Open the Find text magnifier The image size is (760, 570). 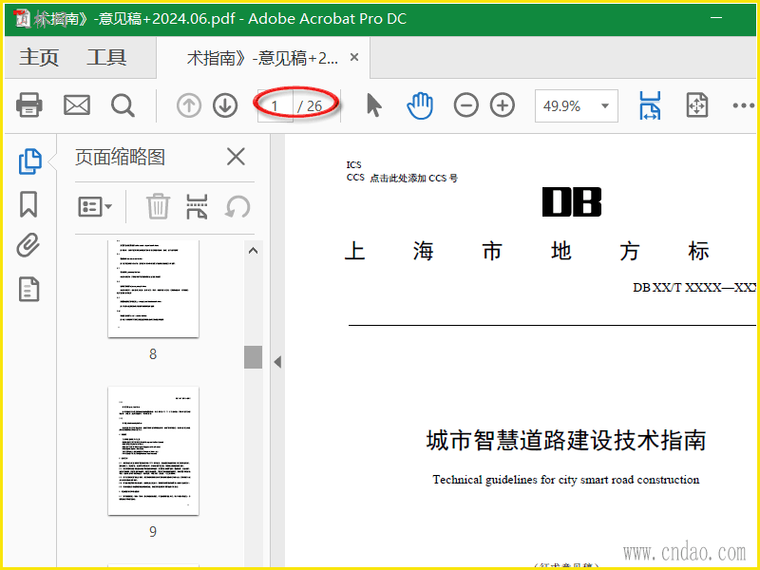click(123, 105)
